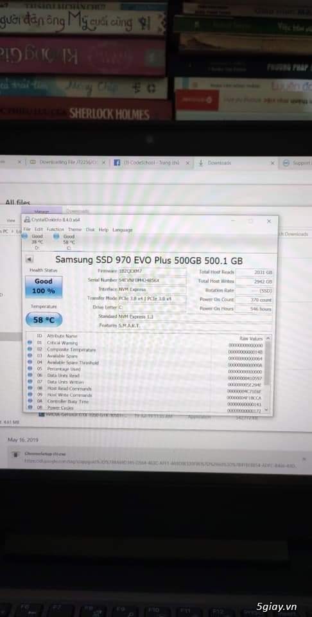
Task: Click the CrystalDiskInfo title bar icon
Action: coord(26,220)
